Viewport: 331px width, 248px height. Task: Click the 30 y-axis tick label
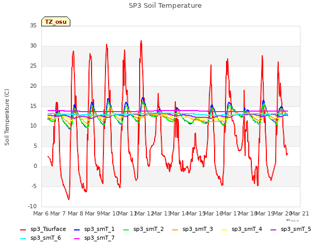pyautogui.click(x=33, y=46)
